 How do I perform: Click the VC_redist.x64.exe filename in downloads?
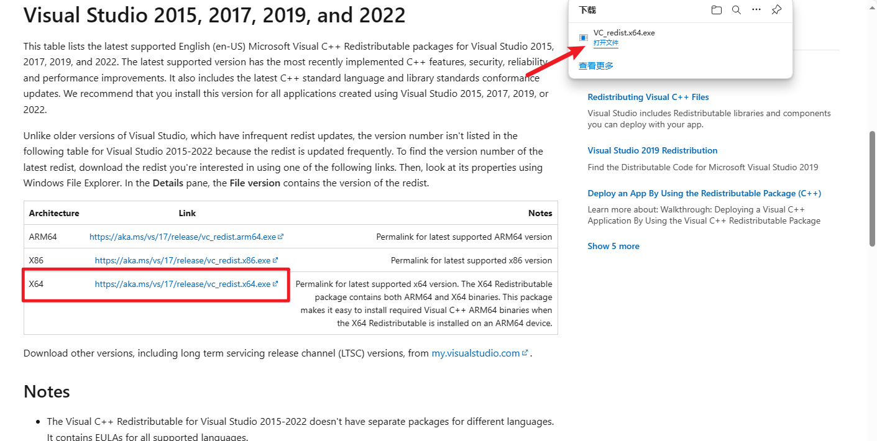tap(623, 33)
